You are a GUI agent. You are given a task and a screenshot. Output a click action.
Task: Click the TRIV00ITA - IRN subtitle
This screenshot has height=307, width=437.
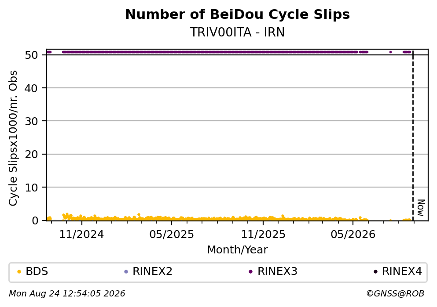pyautogui.click(x=238, y=32)
